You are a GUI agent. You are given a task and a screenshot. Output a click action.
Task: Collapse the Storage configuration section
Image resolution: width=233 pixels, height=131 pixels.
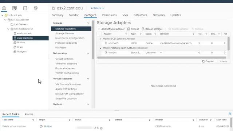[x=88, y=23]
